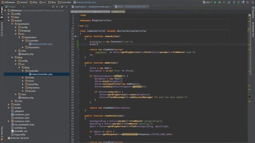
Task: Expand the InputFilter folder
Action: [23, 84]
